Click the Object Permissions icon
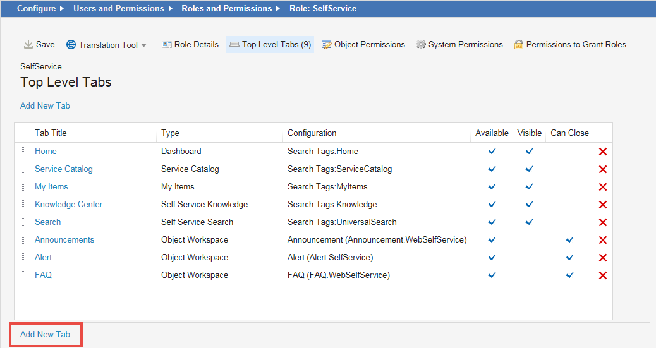The width and height of the screenshot is (656, 348). [x=327, y=45]
